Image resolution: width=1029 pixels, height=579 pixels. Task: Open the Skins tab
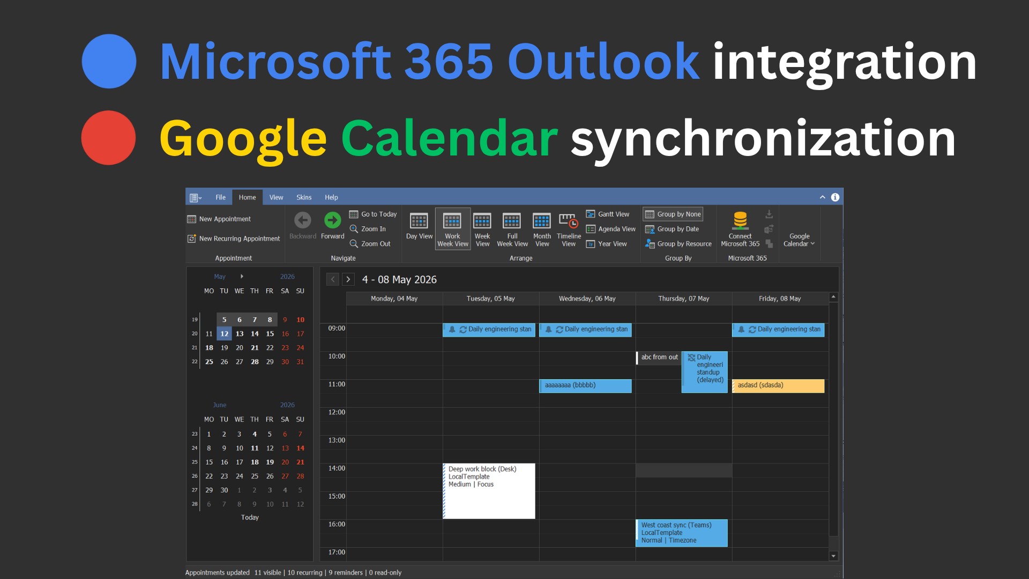point(304,197)
